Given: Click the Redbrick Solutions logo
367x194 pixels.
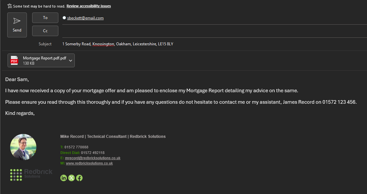Looking at the screenshot, I should click(x=31, y=175).
